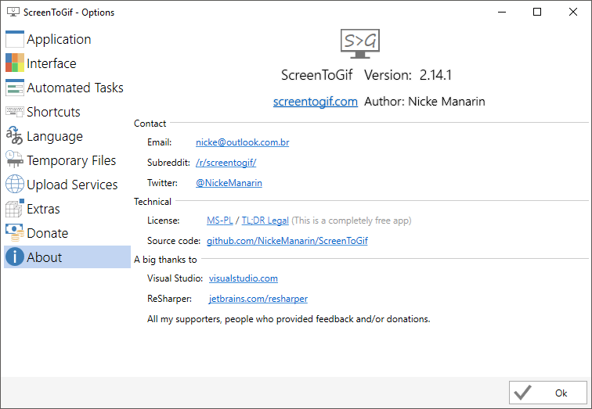592x409 pixels.
Task: Minimize the Options window
Action: (x=502, y=12)
